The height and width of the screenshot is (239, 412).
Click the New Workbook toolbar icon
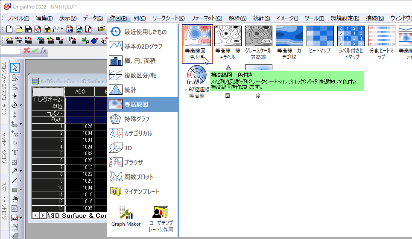click(x=28, y=29)
